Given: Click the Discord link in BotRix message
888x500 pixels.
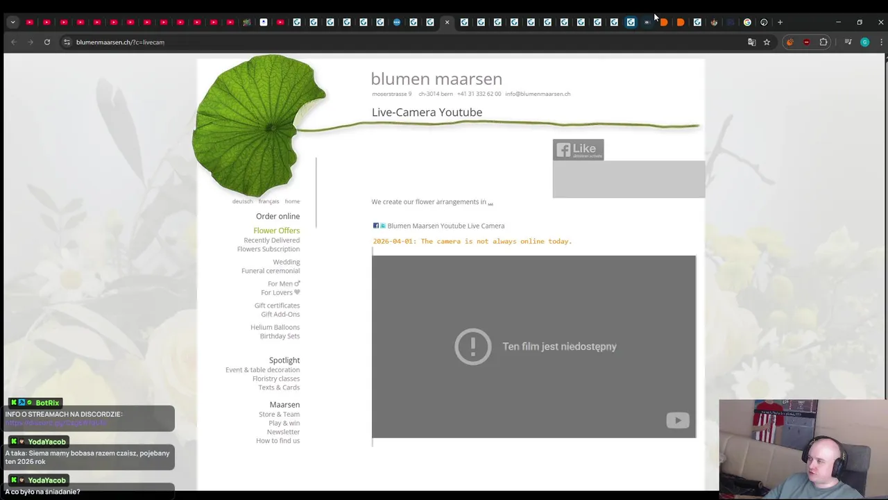Looking at the screenshot, I should 56,423.
